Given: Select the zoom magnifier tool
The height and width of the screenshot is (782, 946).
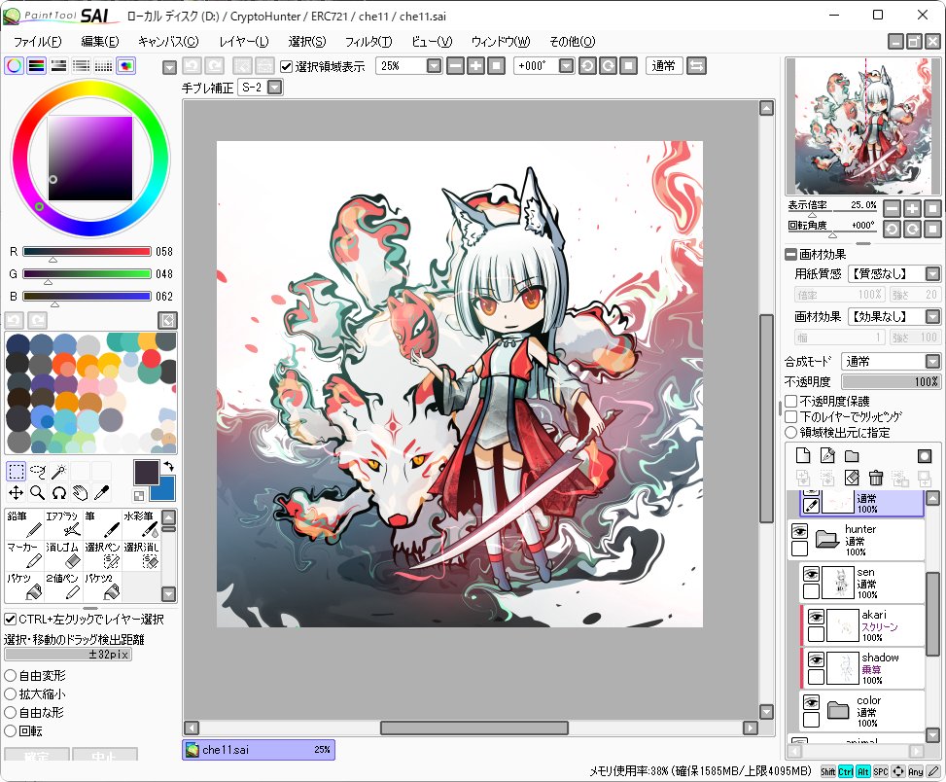Looking at the screenshot, I should (37, 492).
